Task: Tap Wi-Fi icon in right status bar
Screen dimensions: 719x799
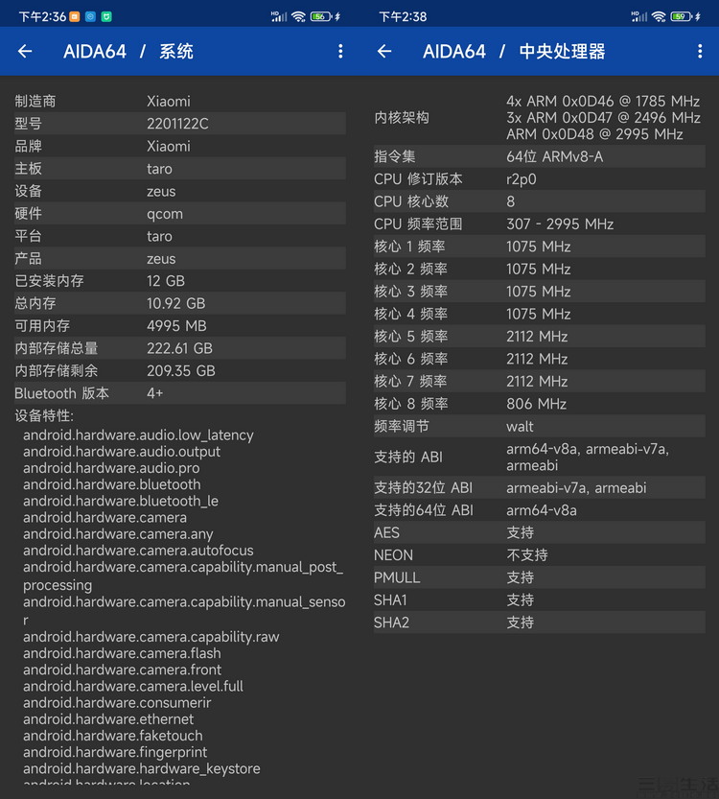Action: [x=659, y=17]
